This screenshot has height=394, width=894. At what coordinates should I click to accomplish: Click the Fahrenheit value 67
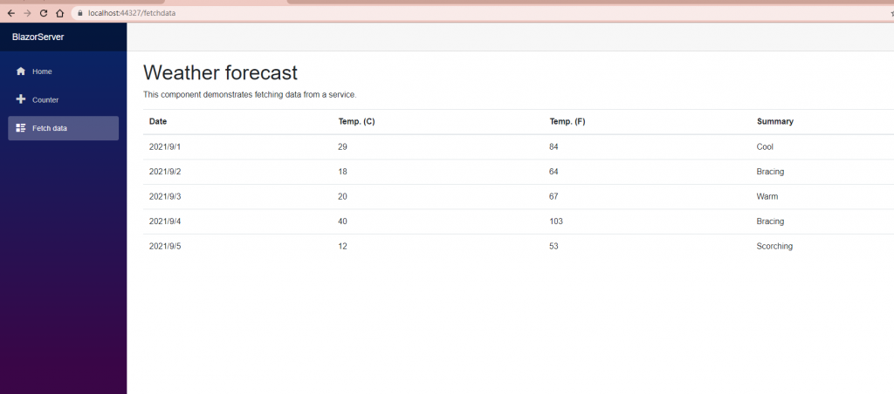[x=554, y=196]
